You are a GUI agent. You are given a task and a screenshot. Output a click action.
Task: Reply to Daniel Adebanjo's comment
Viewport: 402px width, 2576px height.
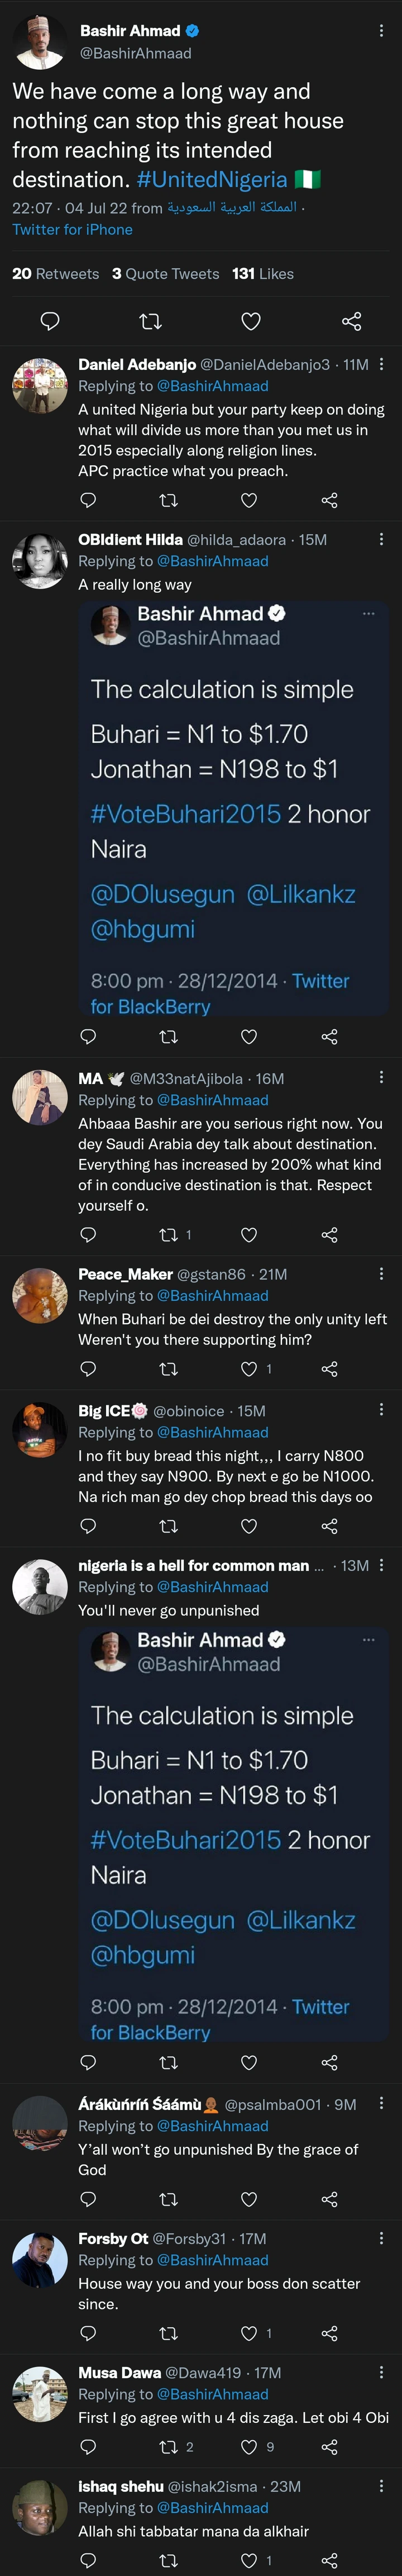(x=88, y=500)
